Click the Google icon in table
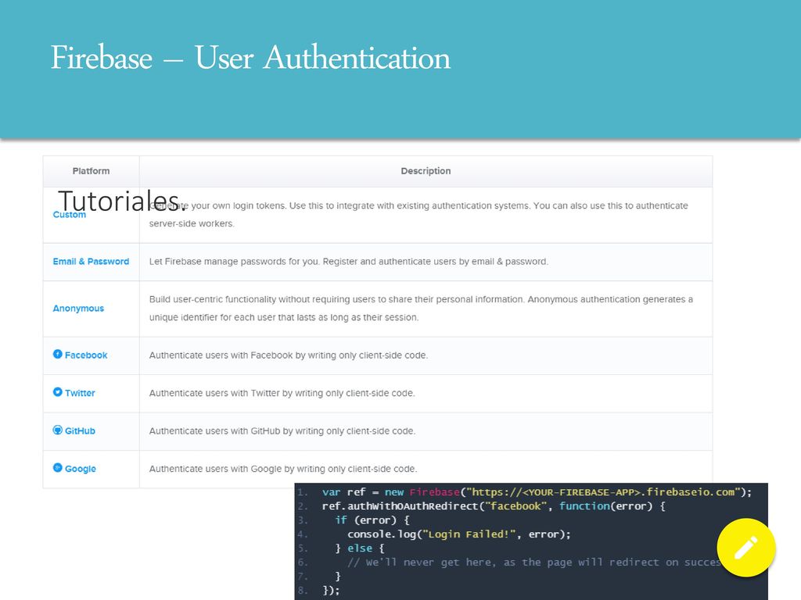The height and width of the screenshot is (600, 801). (58, 467)
